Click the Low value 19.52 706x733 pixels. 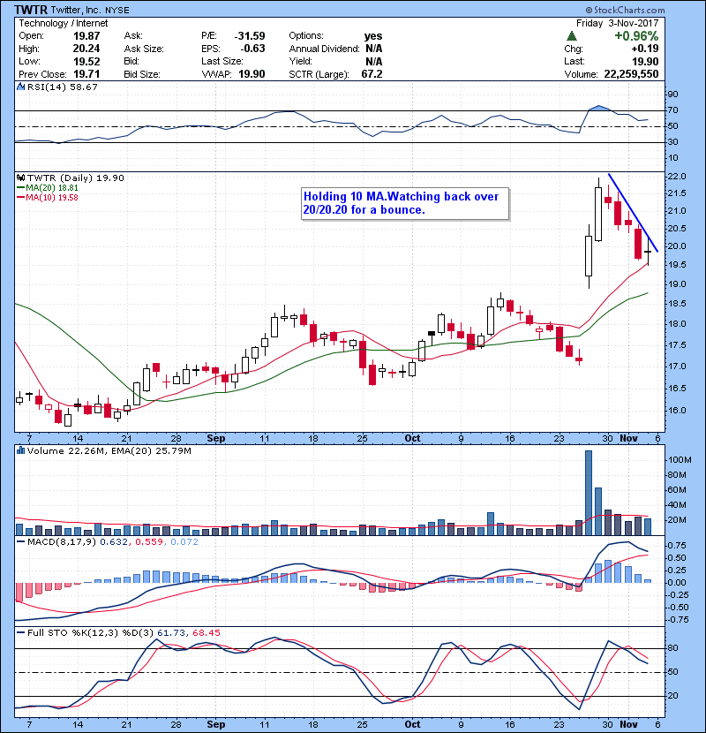[86, 61]
